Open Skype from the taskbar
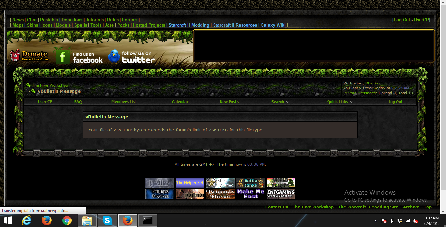Screen dimensions: 446x227 107,221
